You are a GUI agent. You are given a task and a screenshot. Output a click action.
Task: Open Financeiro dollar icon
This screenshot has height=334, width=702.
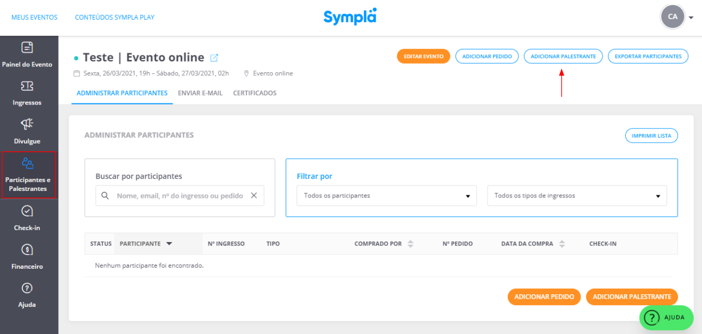tap(27, 250)
